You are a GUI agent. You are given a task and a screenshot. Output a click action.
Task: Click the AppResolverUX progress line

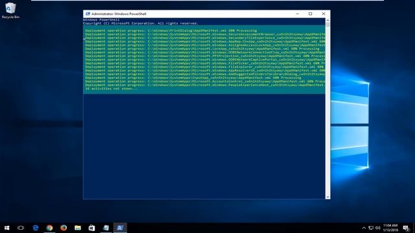(205, 71)
